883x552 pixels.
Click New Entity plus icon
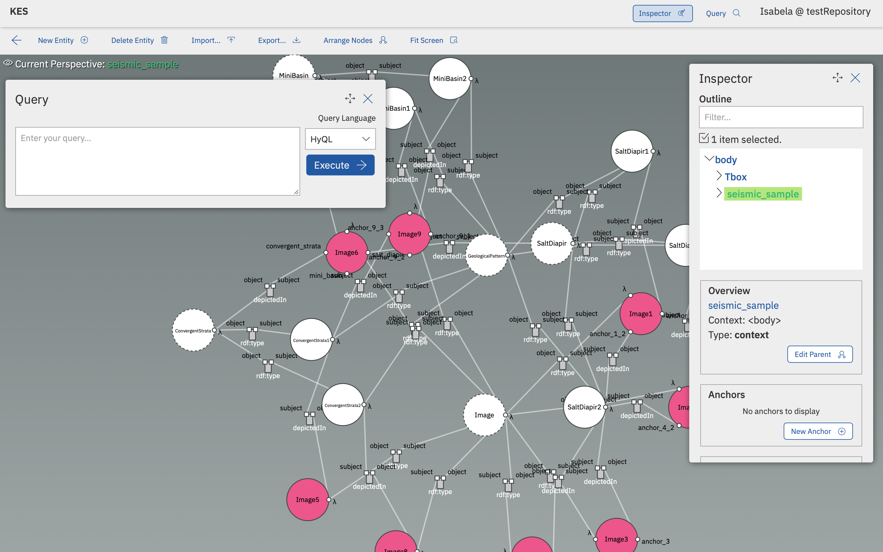pyautogui.click(x=84, y=40)
